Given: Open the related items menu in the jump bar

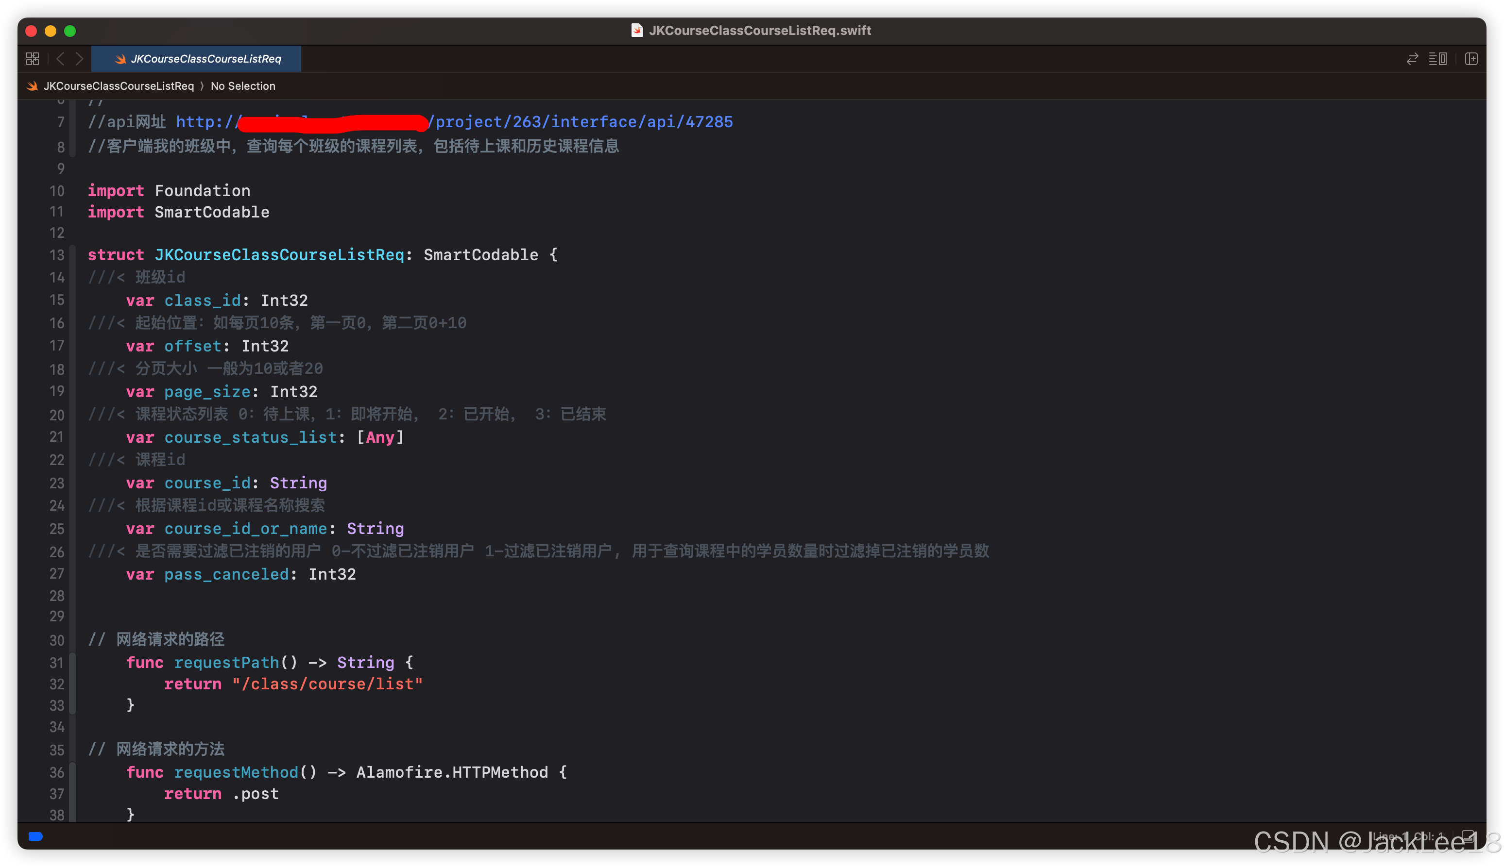Looking at the screenshot, I should [32, 58].
